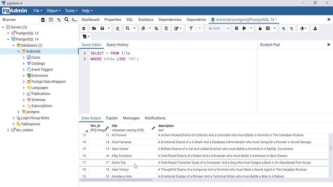Click the Filter funnel icon

(191, 29)
